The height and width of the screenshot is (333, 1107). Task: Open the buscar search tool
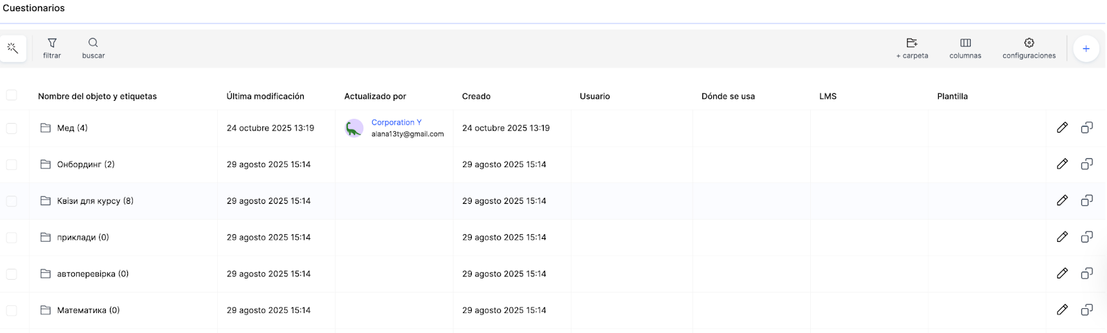pos(93,48)
